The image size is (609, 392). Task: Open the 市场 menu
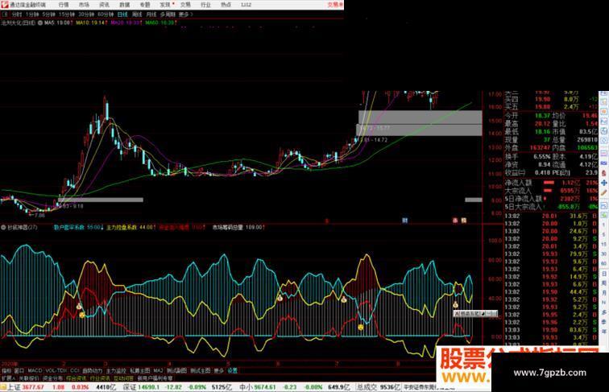[84, 5]
